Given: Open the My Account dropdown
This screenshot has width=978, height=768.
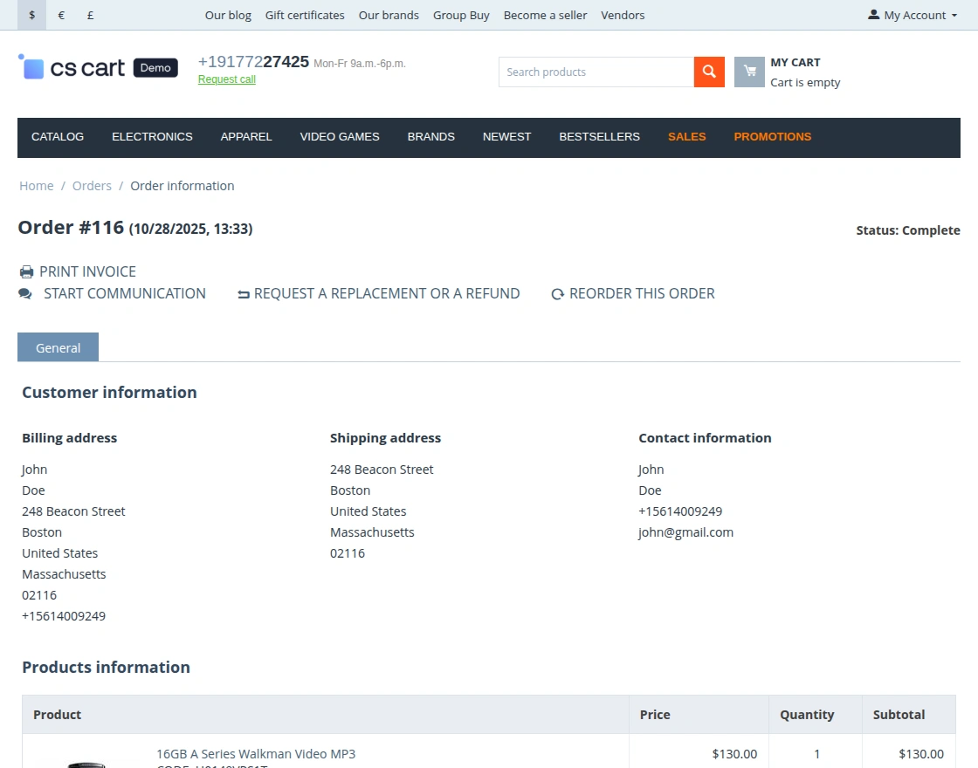Looking at the screenshot, I should [x=913, y=15].
